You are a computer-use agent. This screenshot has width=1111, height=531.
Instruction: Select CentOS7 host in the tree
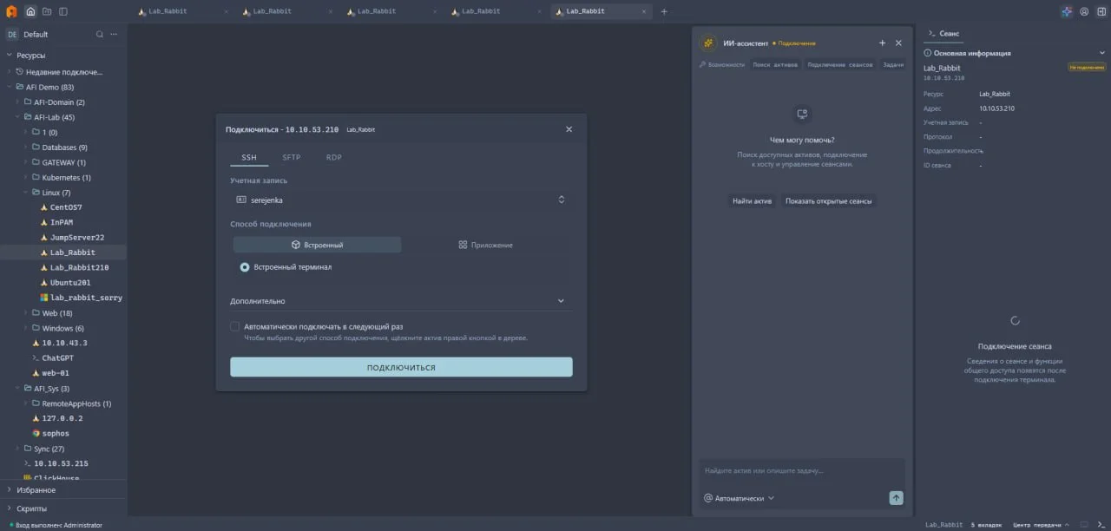pos(66,207)
